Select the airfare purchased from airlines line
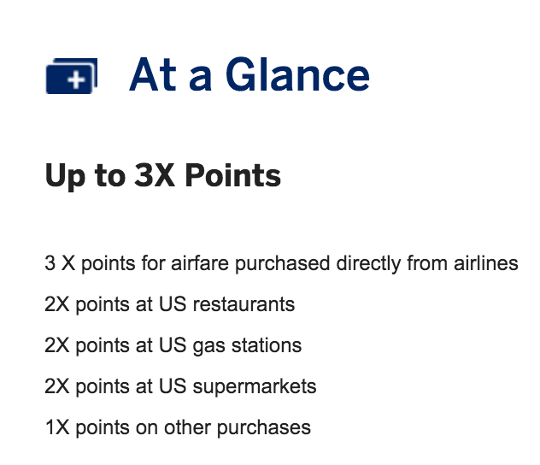540x465 pixels. pyautogui.click(x=281, y=264)
